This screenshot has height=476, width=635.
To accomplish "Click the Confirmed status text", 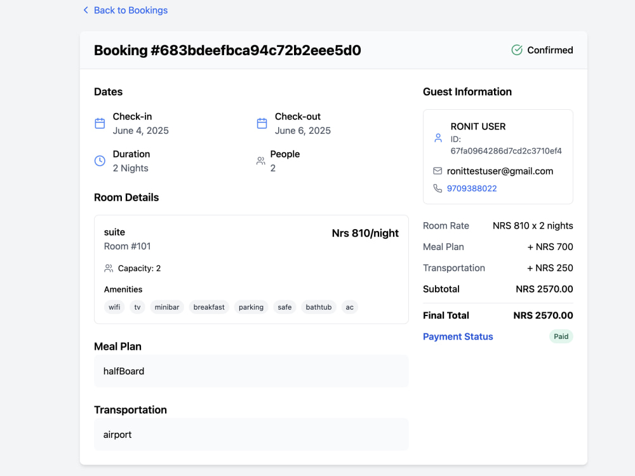I will click(550, 50).
